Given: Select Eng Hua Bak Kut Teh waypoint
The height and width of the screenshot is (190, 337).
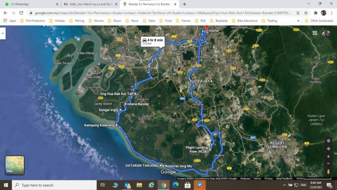Looking at the screenshot, I should (135, 94).
